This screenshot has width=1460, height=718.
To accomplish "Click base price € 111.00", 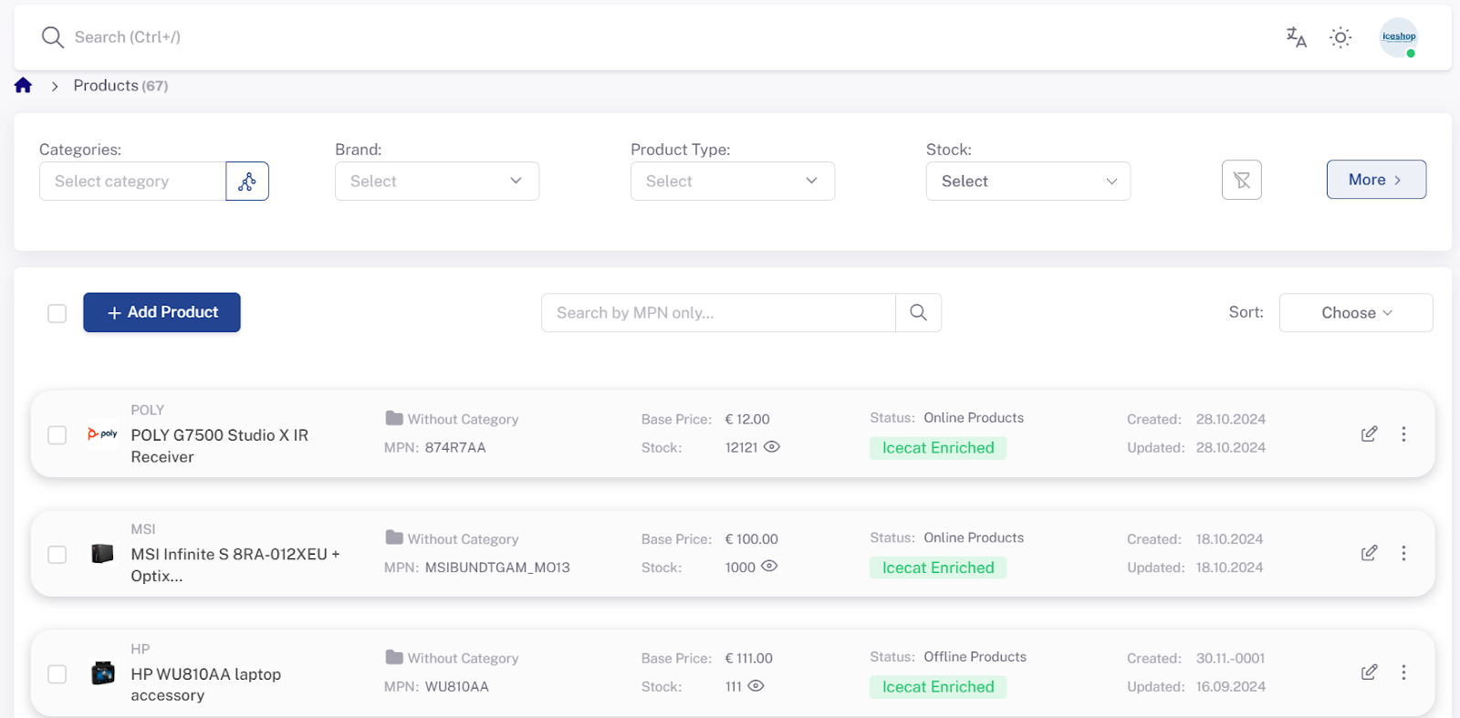I will tap(749, 659).
